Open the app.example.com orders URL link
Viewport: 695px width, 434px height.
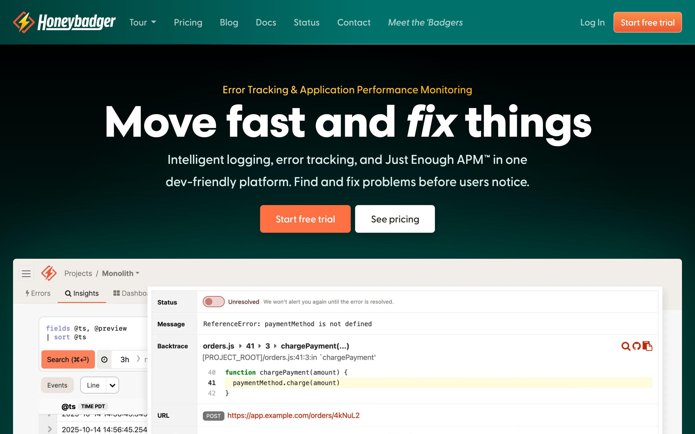(293, 415)
